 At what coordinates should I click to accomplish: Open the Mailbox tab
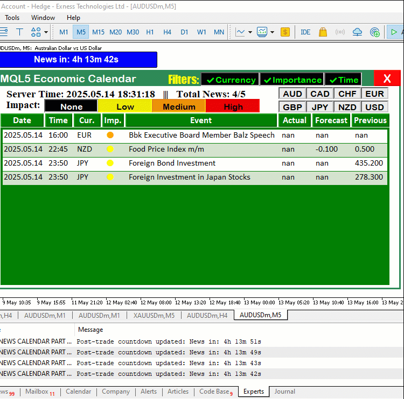[40, 392]
